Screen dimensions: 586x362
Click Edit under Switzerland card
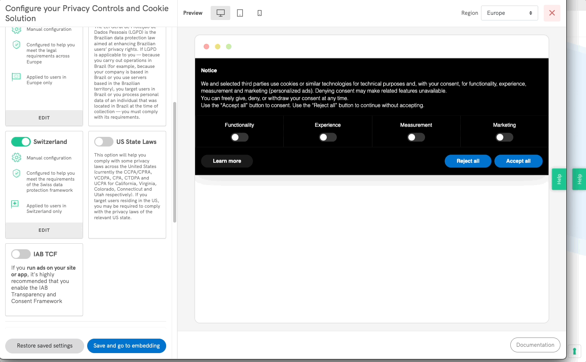pos(44,230)
